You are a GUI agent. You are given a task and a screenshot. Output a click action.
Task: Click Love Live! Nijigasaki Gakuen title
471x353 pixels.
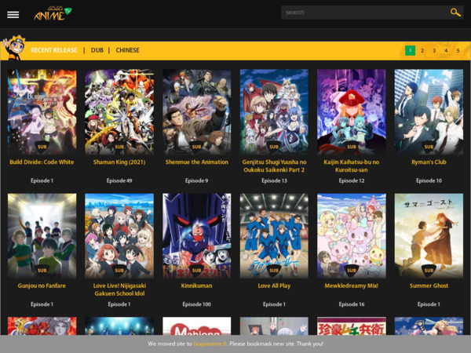coord(119,289)
